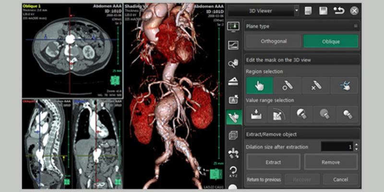
Task: Toggle the mask editing tool in sidebar
Action: pyautogui.click(x=234, y=117)
